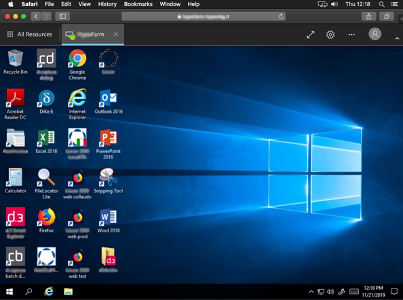This screenshot has height=300, width=403.
Task: Open Acrobat Reader DC shortcut
Action: pos(16,104)
